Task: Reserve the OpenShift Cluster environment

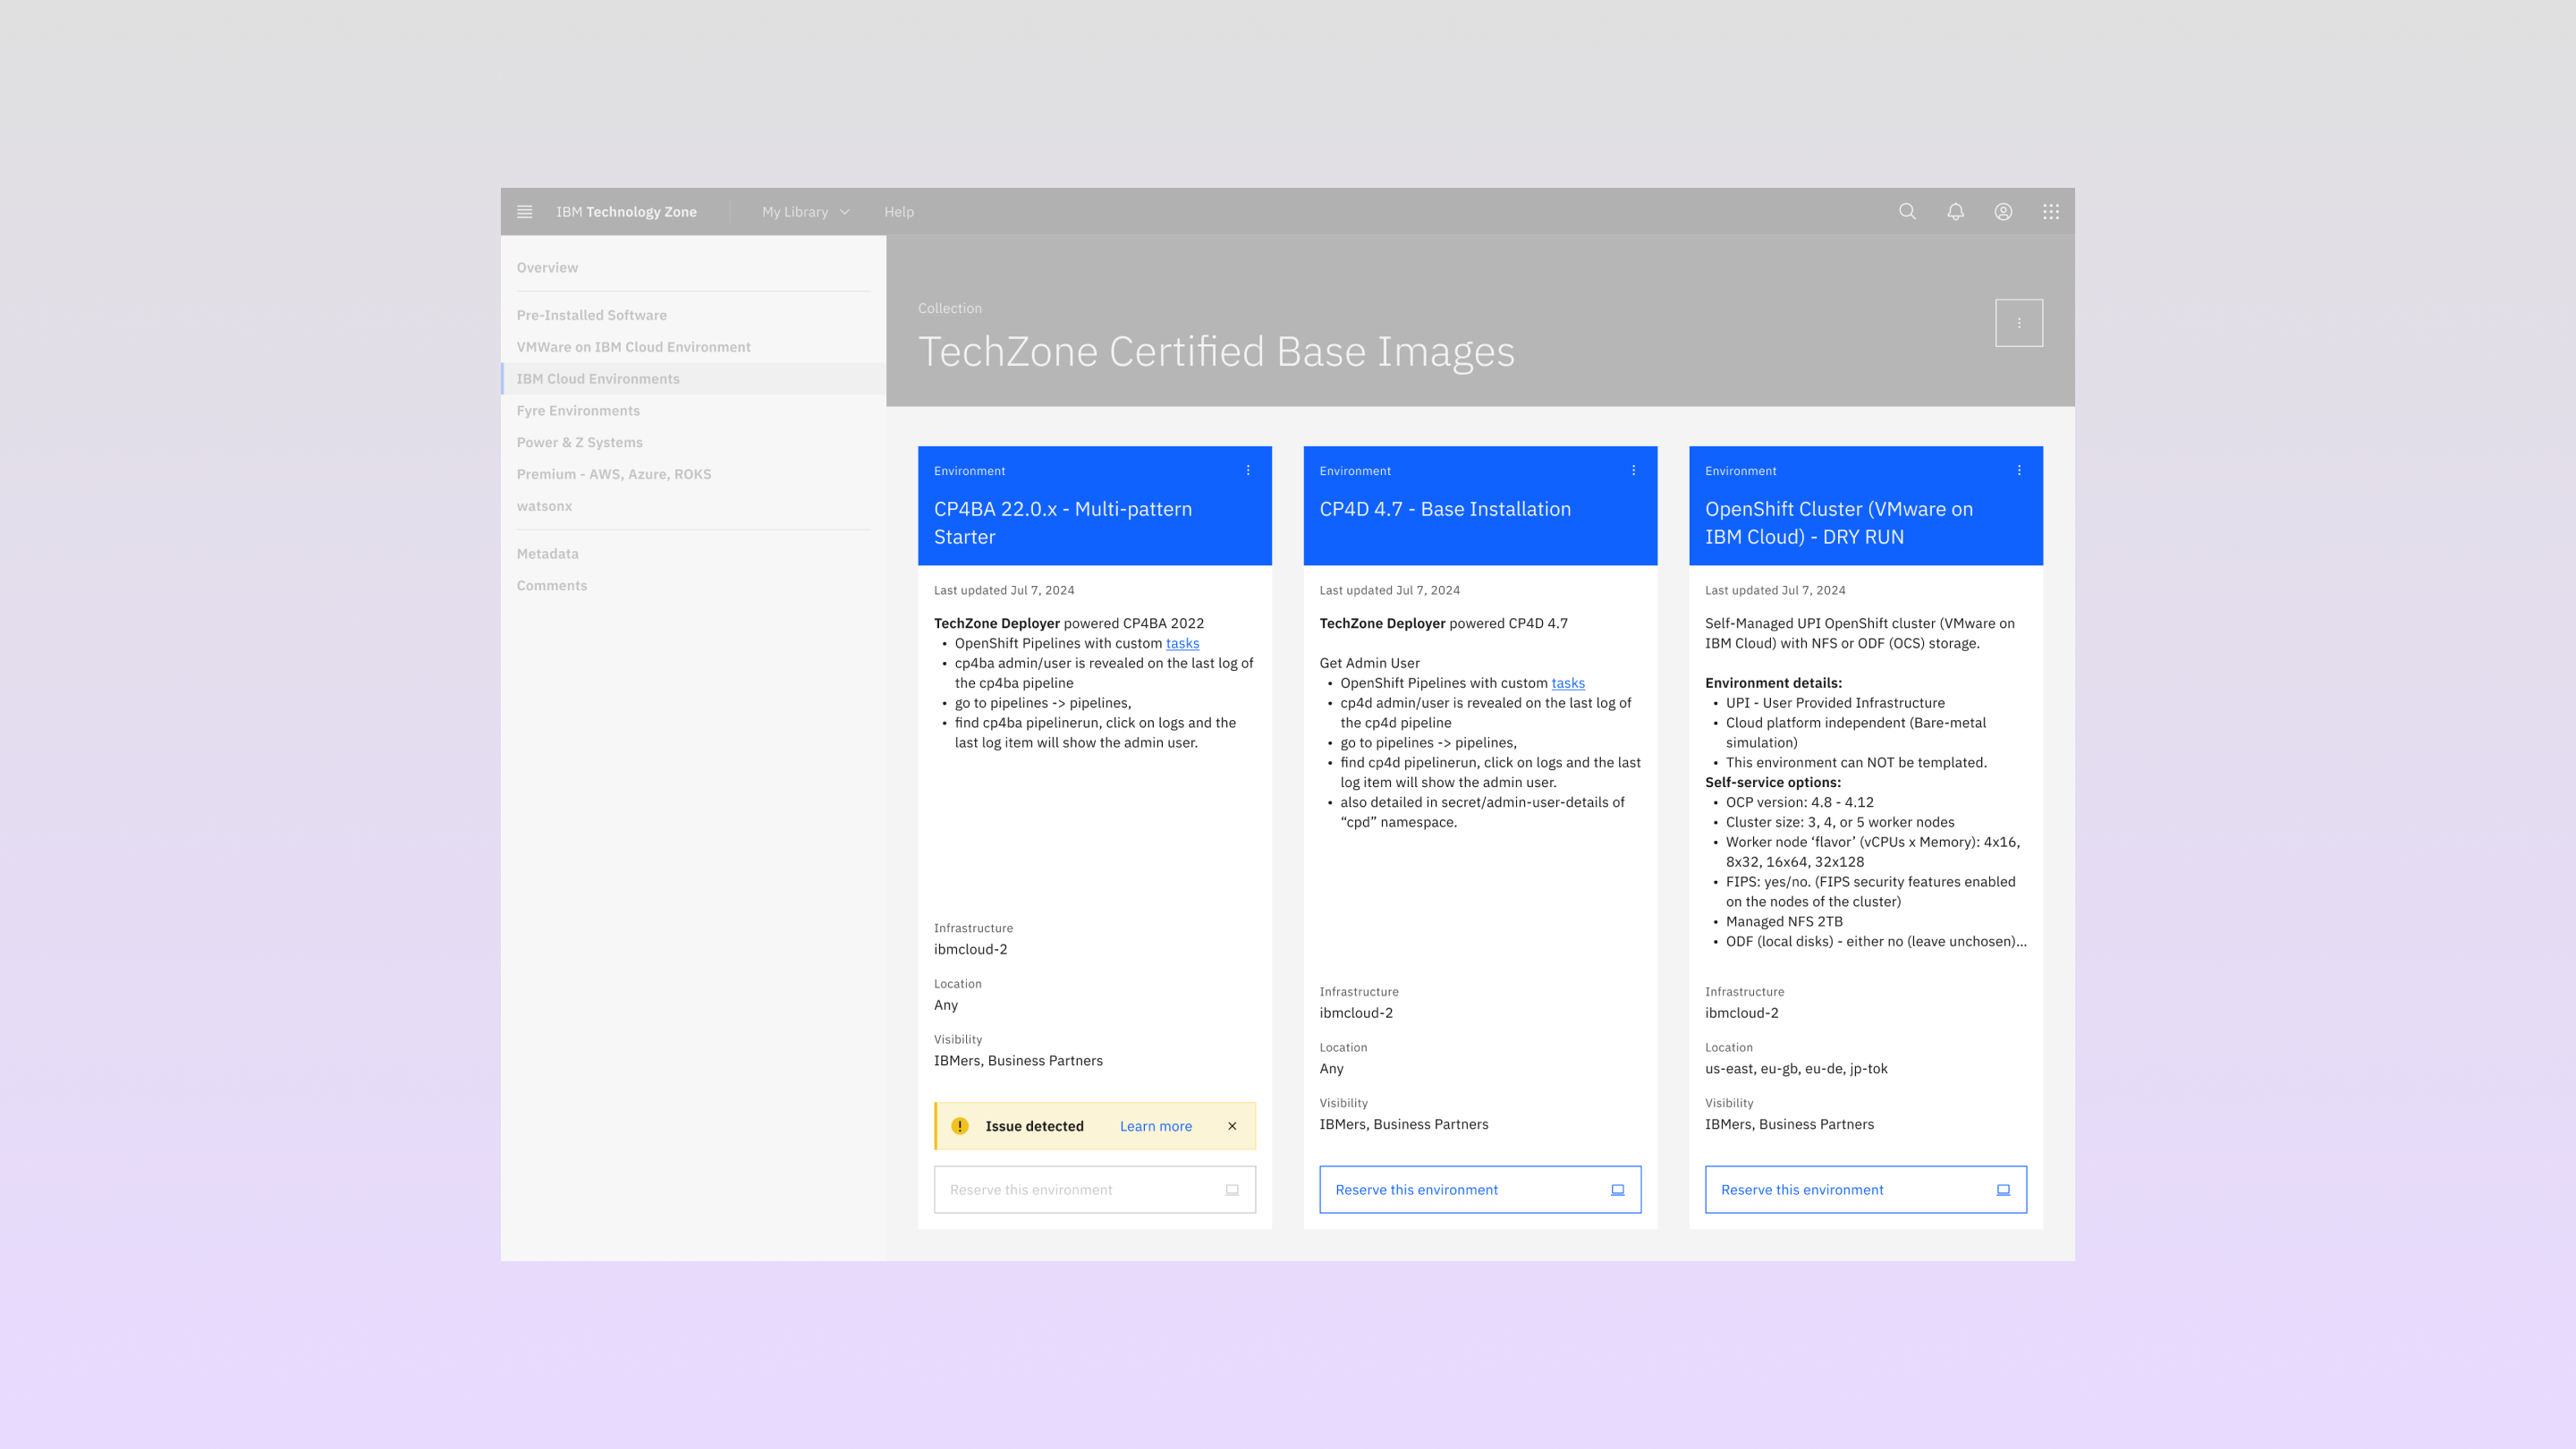Action: [1865, 1190]
